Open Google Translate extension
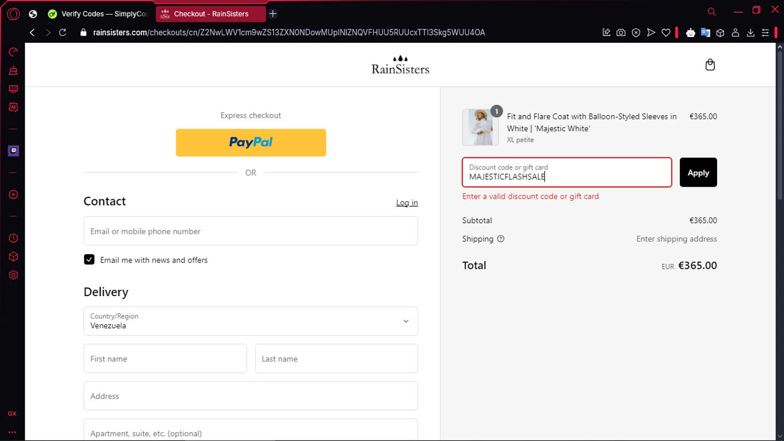 706,32
